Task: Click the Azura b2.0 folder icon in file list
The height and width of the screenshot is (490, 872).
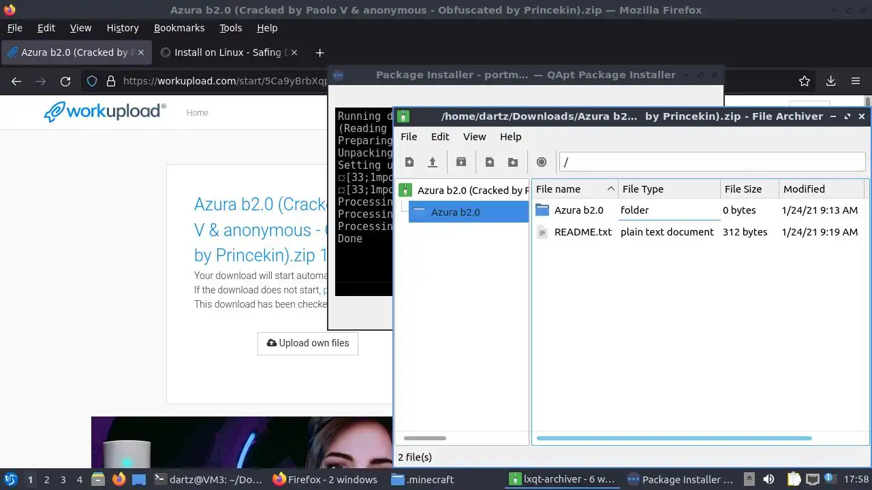Action: click(x=542, y=210)
